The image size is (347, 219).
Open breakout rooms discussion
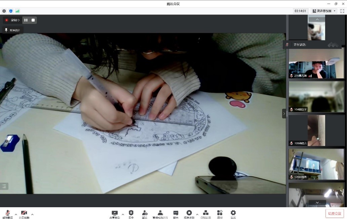point(205,213)
